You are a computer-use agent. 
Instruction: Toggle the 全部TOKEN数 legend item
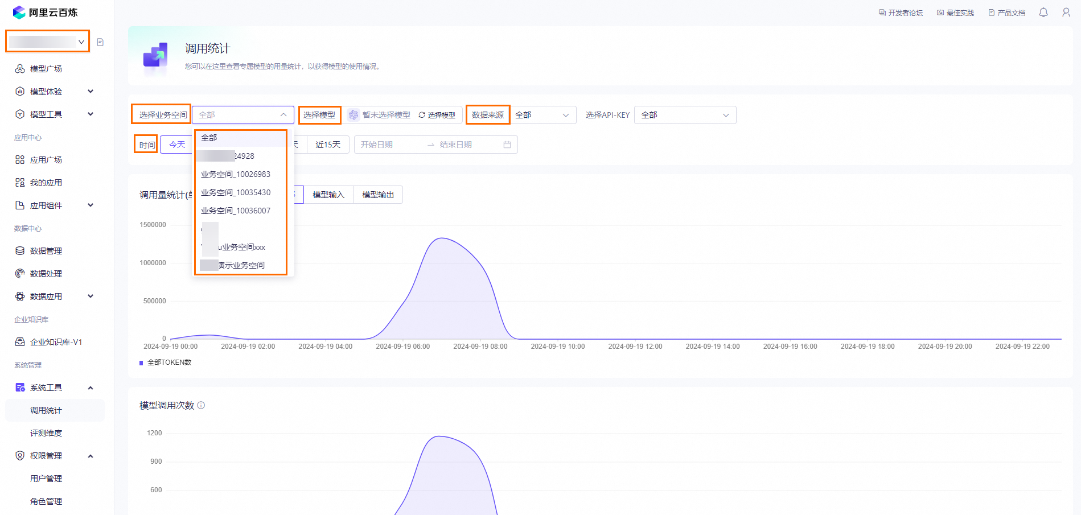click(166, 362)
